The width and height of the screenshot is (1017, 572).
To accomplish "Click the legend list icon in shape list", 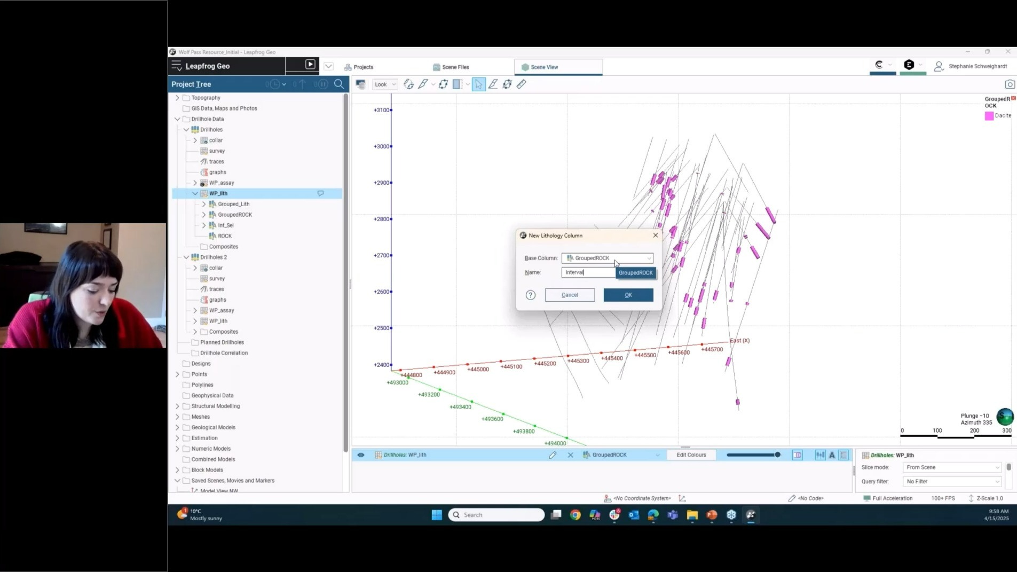I will coord(843,455).
